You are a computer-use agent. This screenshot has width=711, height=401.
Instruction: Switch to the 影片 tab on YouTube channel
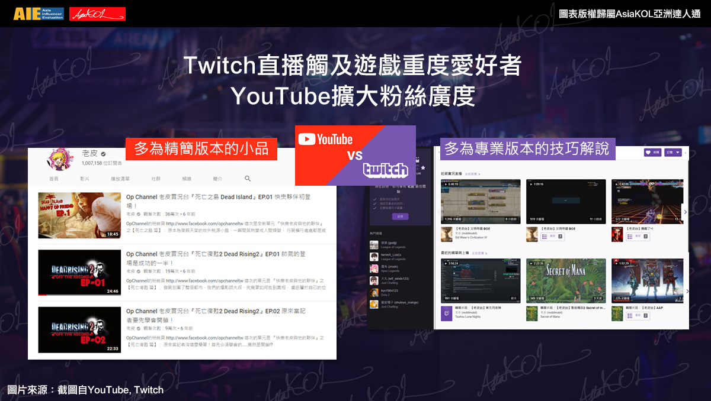(x=85, y=178)
